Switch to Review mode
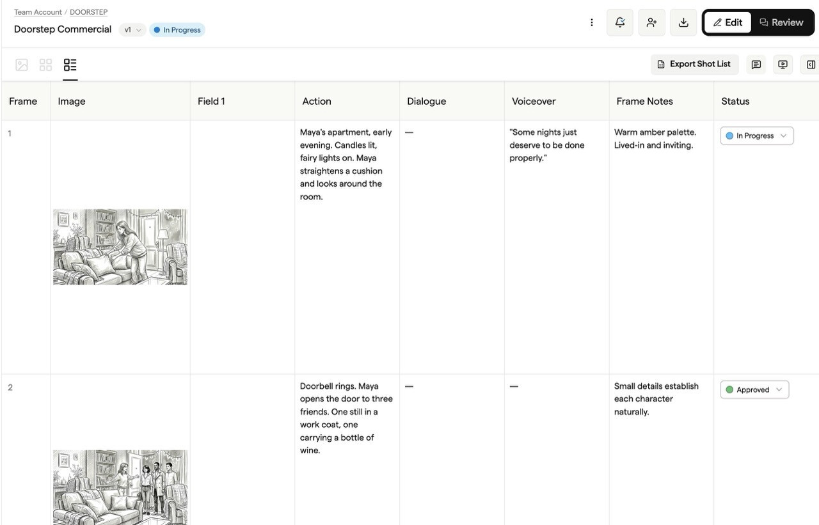This screenshot has height=525, width=819. (x=781, y=22)
